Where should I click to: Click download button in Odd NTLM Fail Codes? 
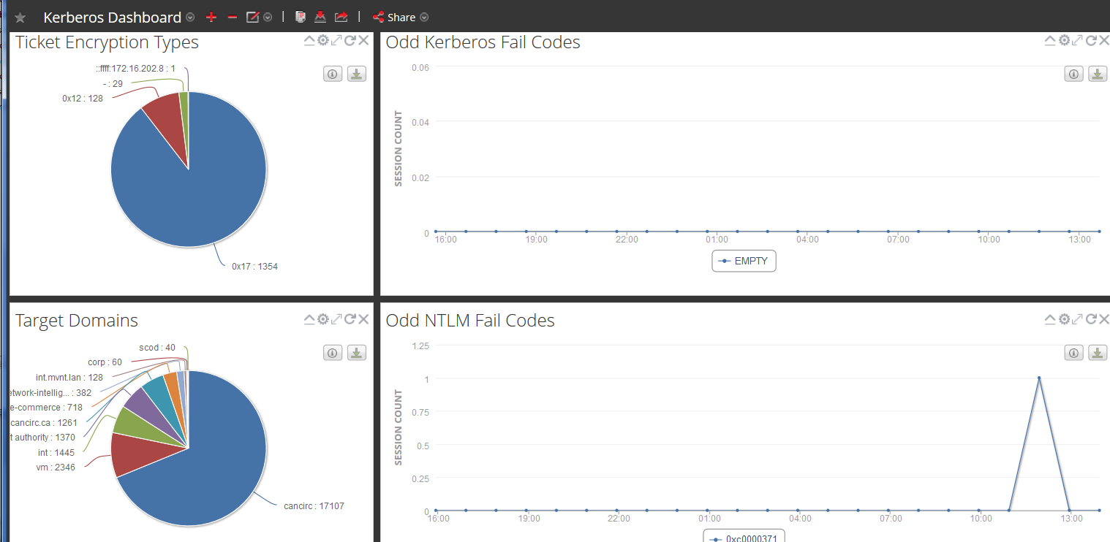point(1098,353)
